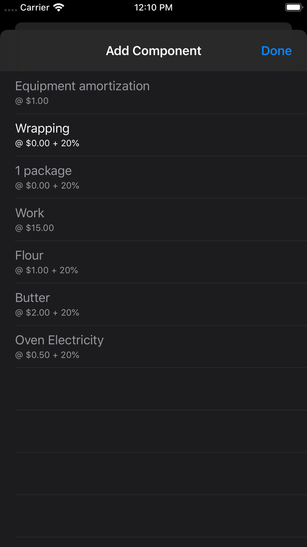The image size is (307, 547).
Task: Select the 1 package component
Action: click(x=43, y=171)
